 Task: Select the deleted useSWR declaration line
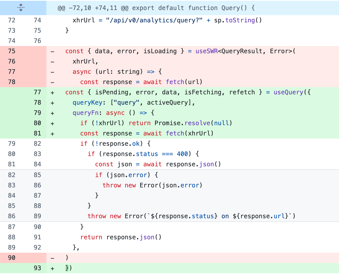coord(180,51)
